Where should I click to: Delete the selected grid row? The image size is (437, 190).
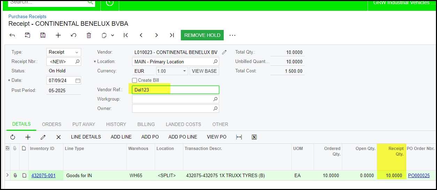pos(59,137)
